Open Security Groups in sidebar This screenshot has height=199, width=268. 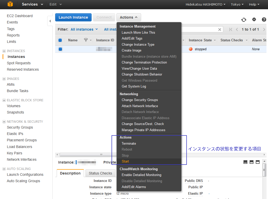[20, 127]
